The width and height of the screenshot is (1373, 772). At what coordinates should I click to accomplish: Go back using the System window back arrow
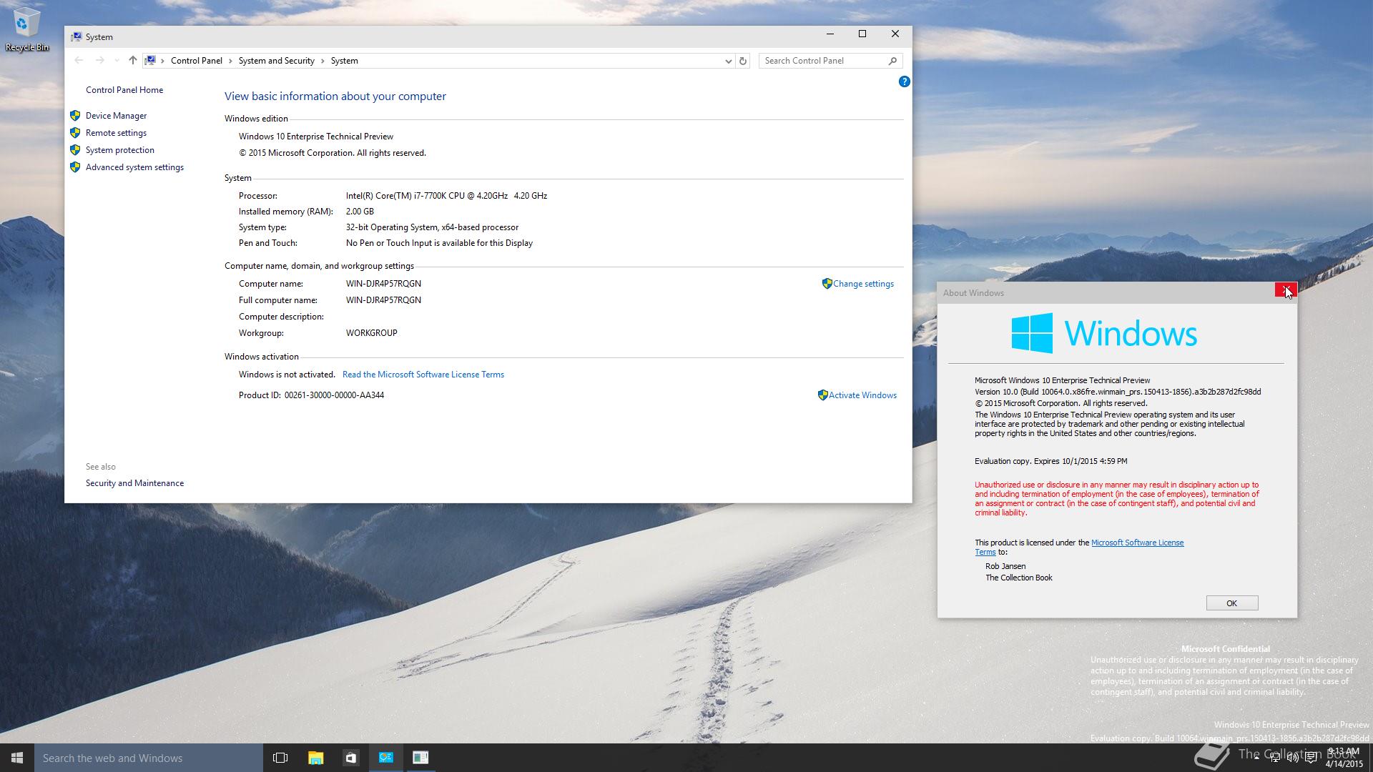tap(79, 61)
